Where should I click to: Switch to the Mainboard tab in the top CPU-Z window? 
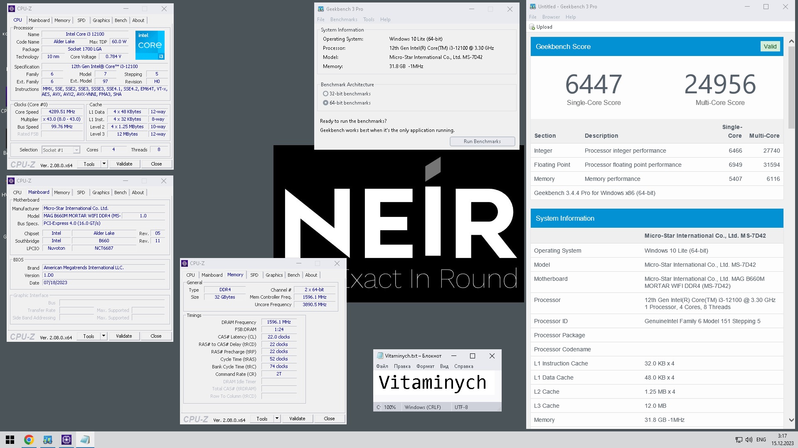coord(39,20)
